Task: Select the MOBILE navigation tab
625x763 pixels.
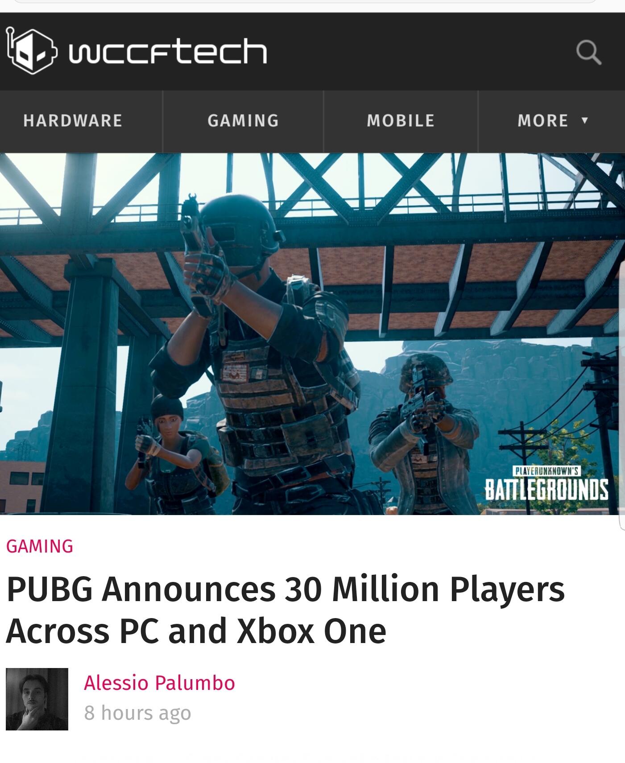Action: pos(401,121)
